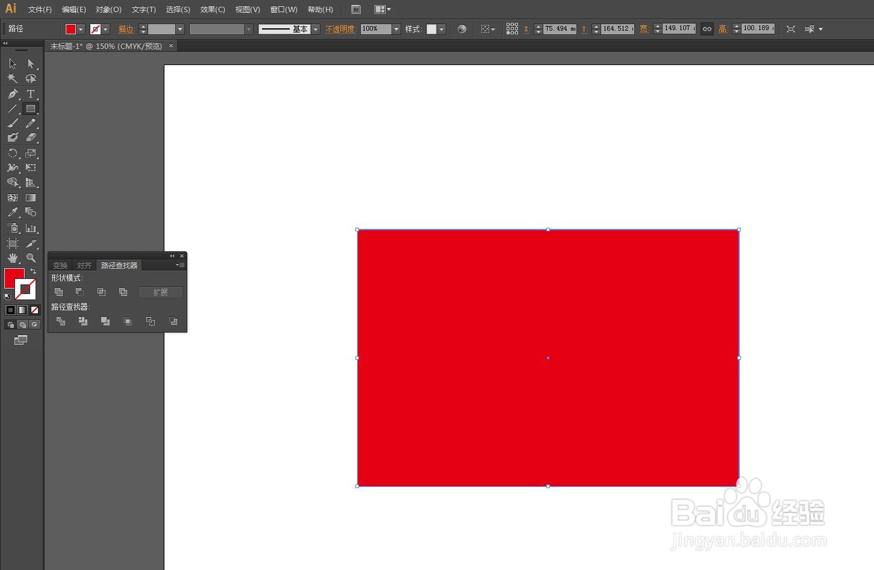The image size is (874, 570).
Task: Switch to the 对齐 panel tab
Action: (x=84, y=266)
